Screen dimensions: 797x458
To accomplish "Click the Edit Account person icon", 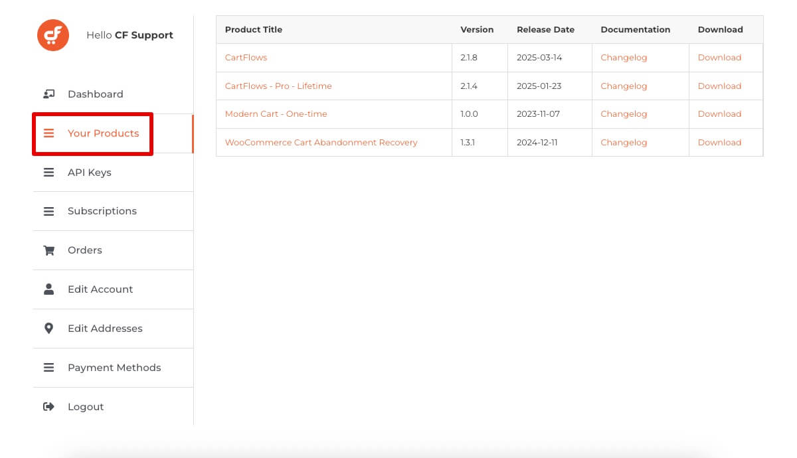I will tap(48, 289).
